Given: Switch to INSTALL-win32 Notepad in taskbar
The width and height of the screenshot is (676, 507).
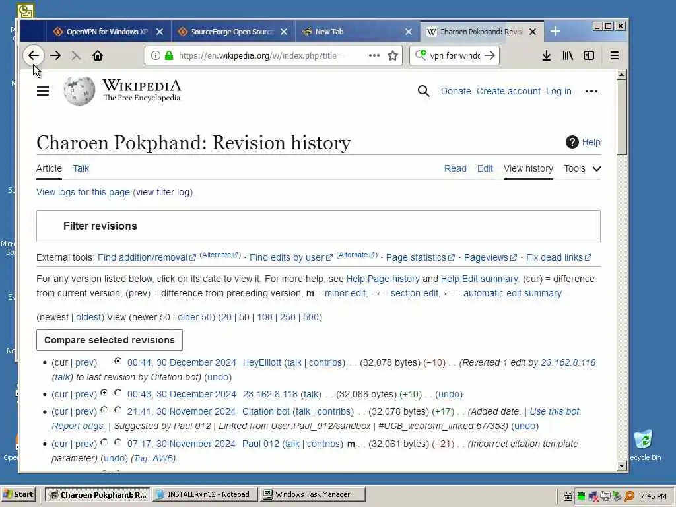Looking at the screenshot, I should click(205, 494).
